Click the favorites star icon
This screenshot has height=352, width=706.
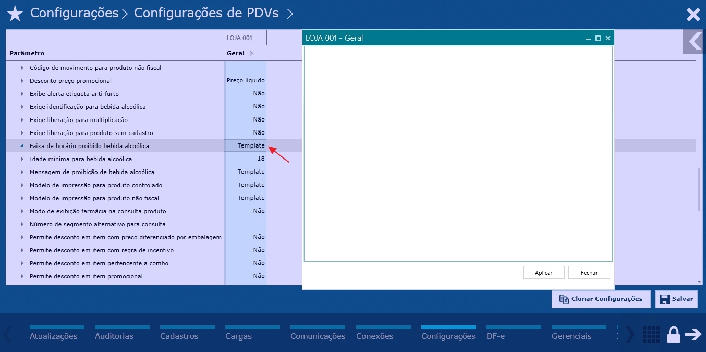(15, 14)
